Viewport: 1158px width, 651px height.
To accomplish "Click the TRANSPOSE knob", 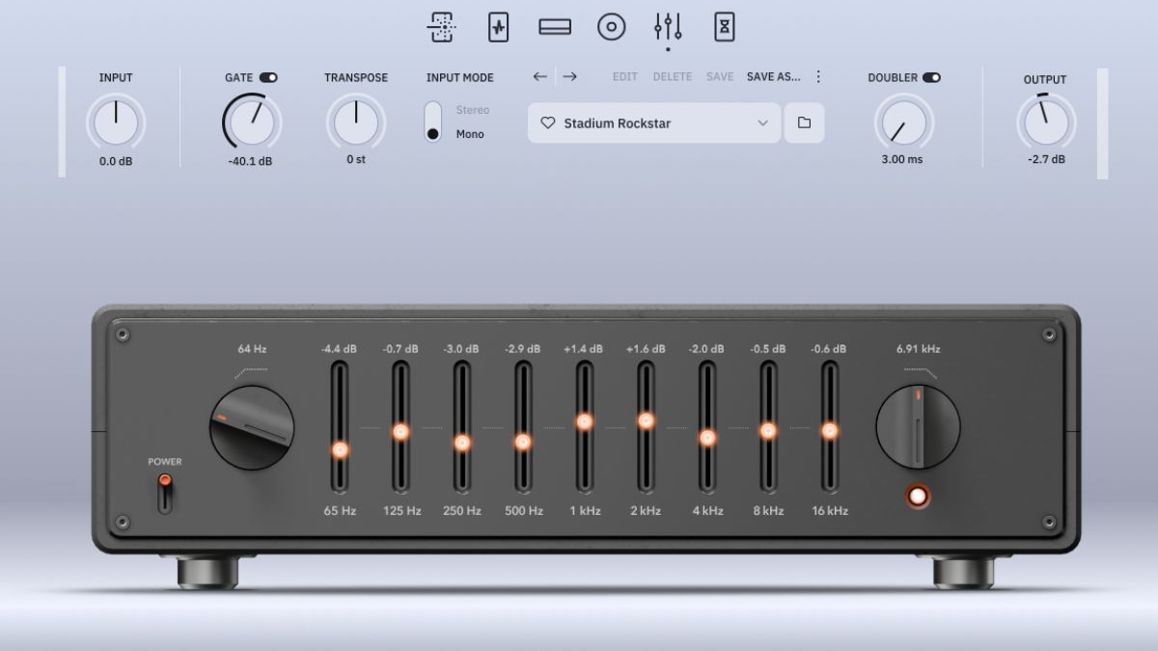I will point(356,122).
